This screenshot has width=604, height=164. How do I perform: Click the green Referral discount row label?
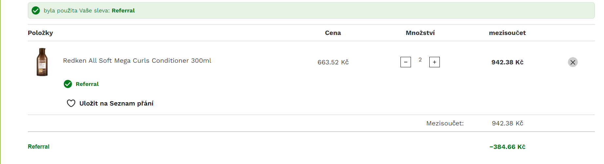(x=39, y=147)
